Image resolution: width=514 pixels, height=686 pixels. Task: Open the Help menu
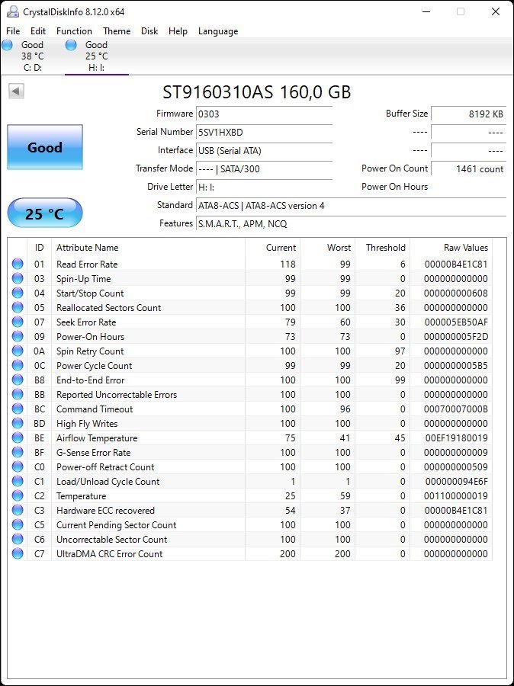178,31
